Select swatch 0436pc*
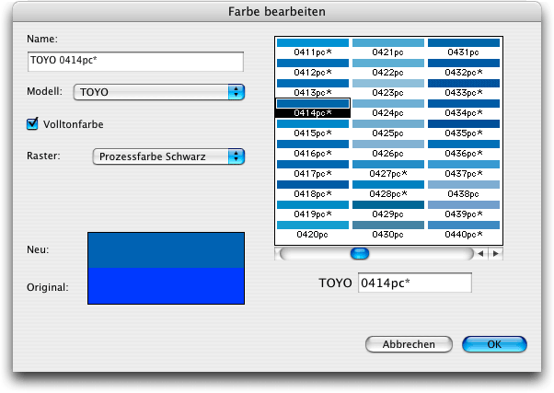554x393 pixels. [464, 148]
